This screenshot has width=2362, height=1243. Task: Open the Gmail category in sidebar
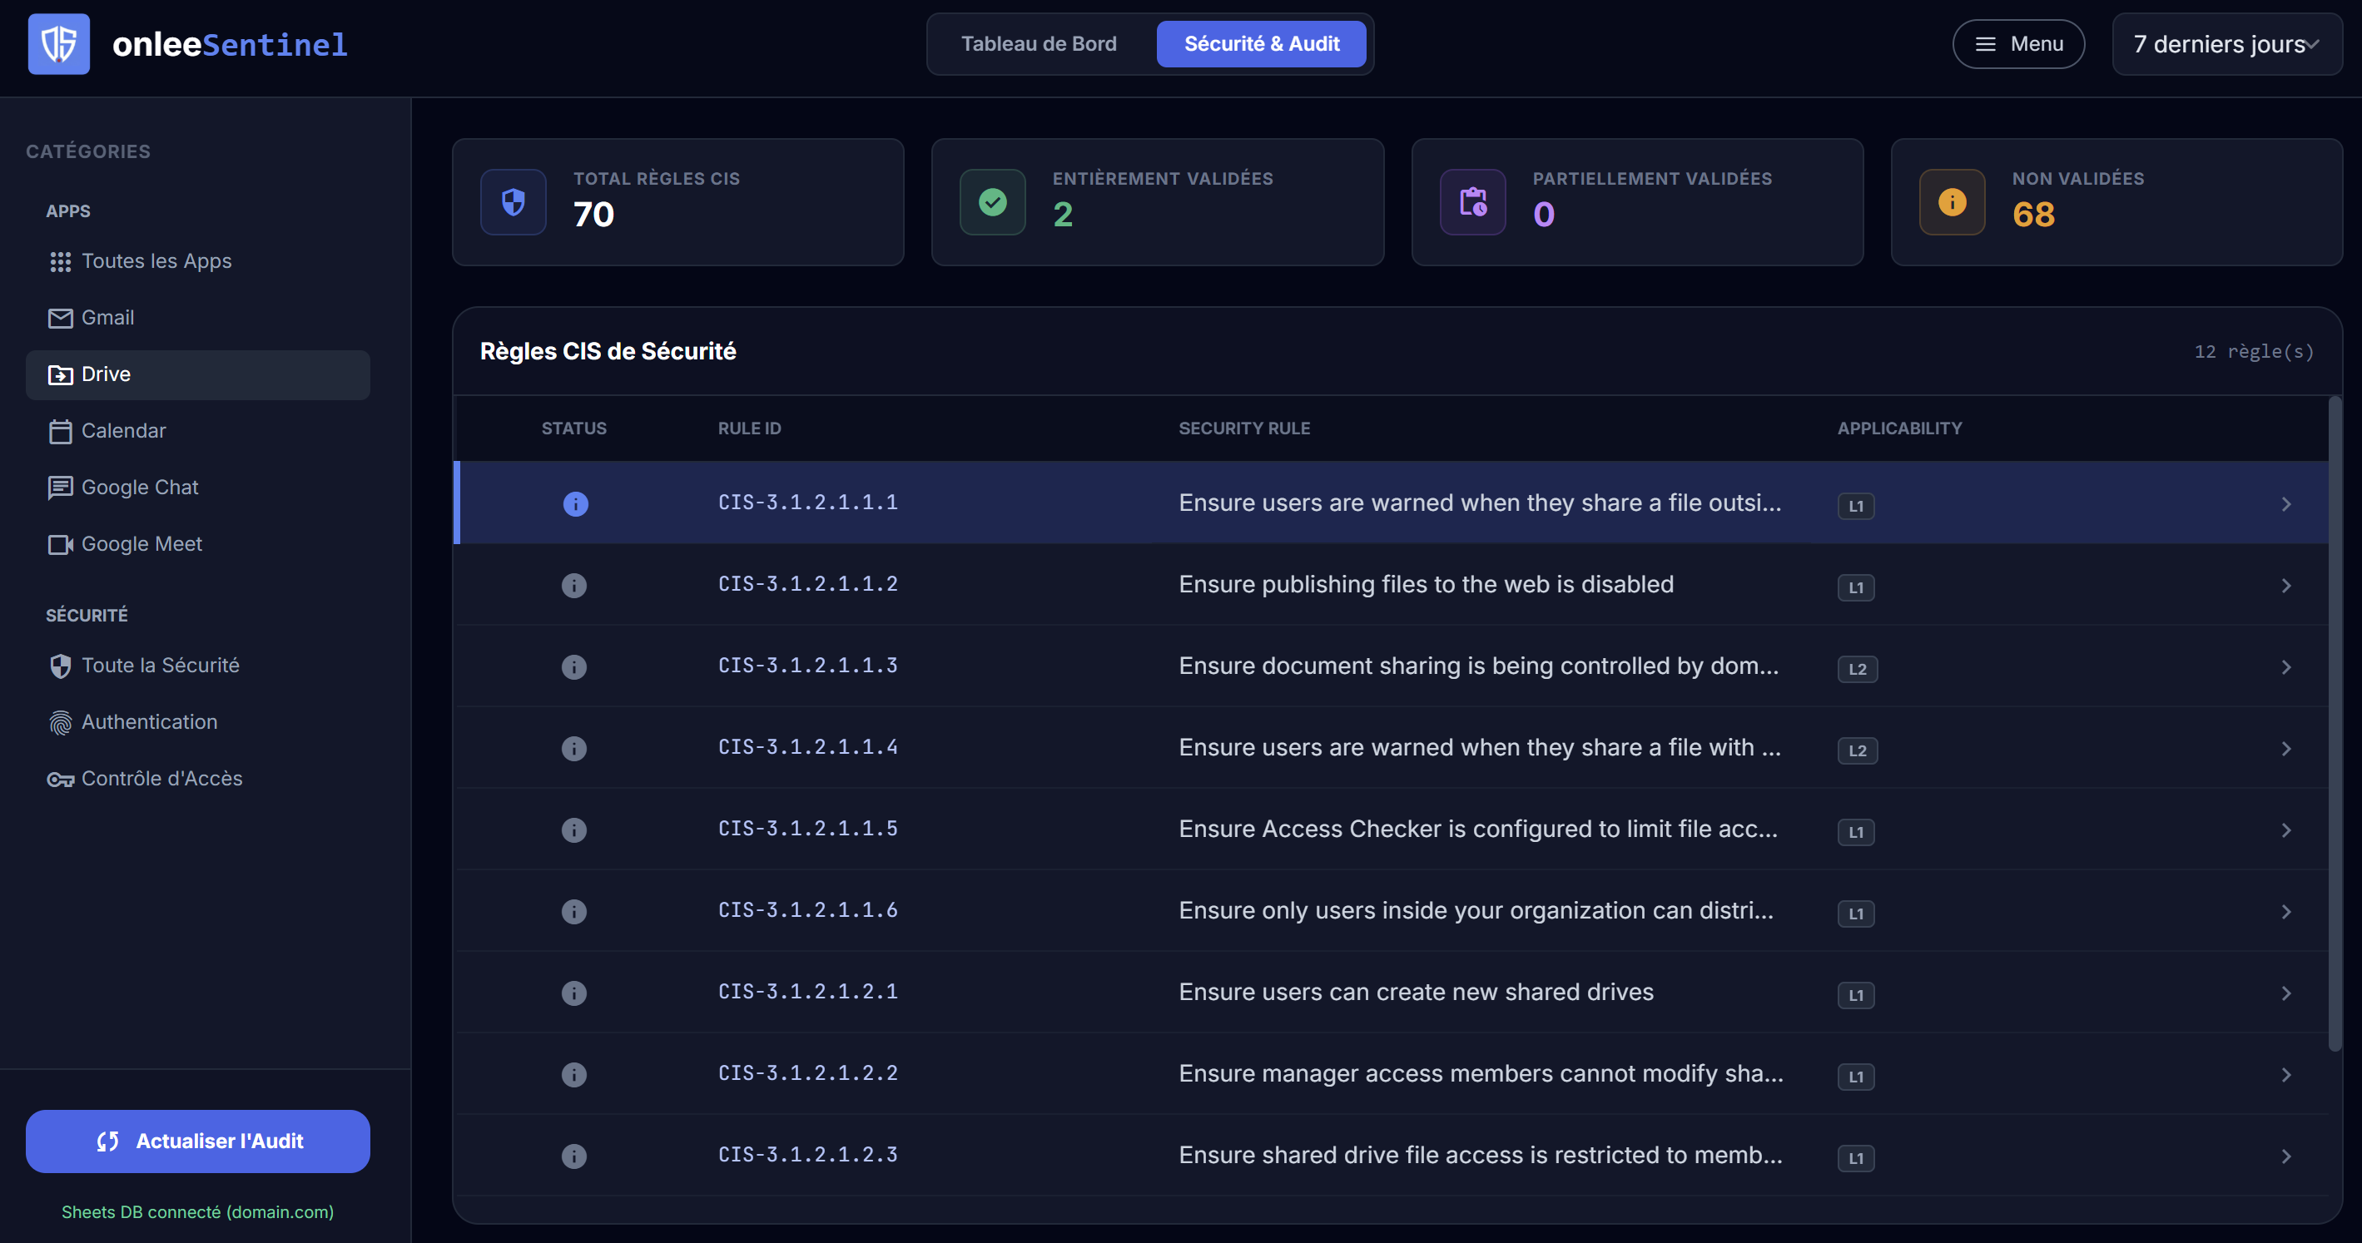[x=198, y=318]
